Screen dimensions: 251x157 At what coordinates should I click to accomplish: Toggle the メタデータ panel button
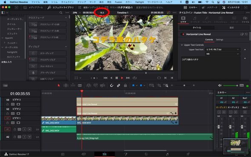[x=210, y=8]
